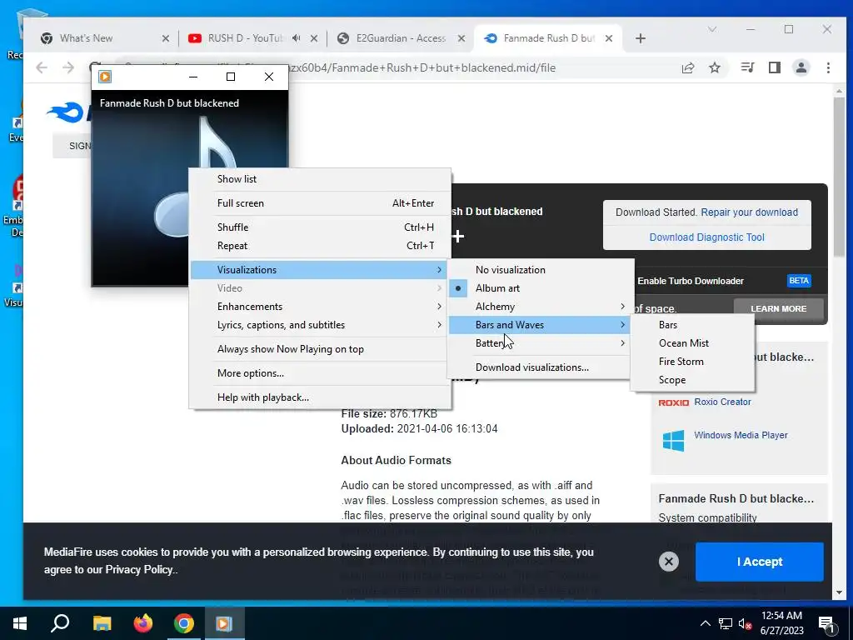The height and width of the screenshot is (640, 853).
Task: Go back in Chrome
Action: 42,67
